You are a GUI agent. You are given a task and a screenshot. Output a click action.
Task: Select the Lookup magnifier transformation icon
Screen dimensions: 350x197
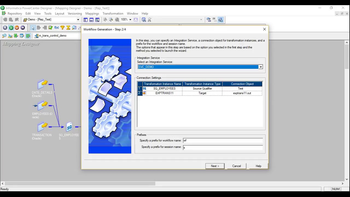pos(74,28)
